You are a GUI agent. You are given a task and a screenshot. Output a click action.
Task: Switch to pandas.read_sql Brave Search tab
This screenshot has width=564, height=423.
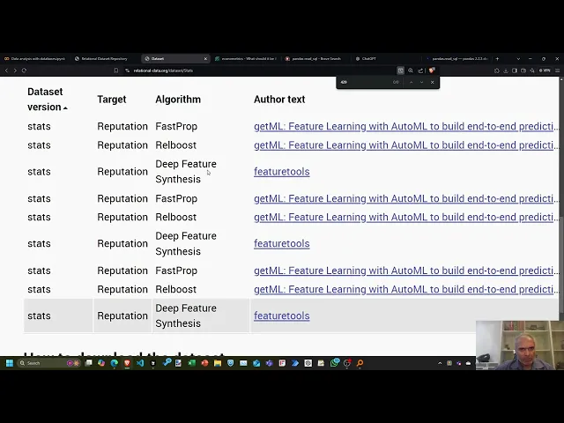[x=315, y=59]
